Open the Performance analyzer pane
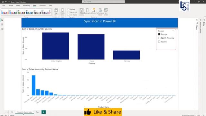The width and height of the screenshot is (206, 116). click(100, 12)
